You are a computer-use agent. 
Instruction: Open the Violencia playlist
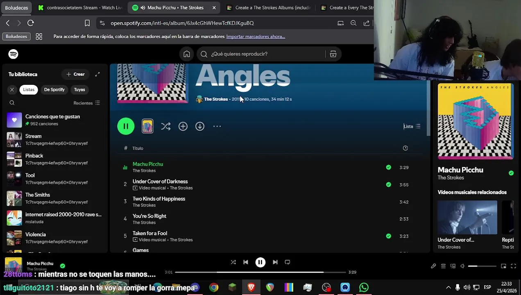[54, 238]
